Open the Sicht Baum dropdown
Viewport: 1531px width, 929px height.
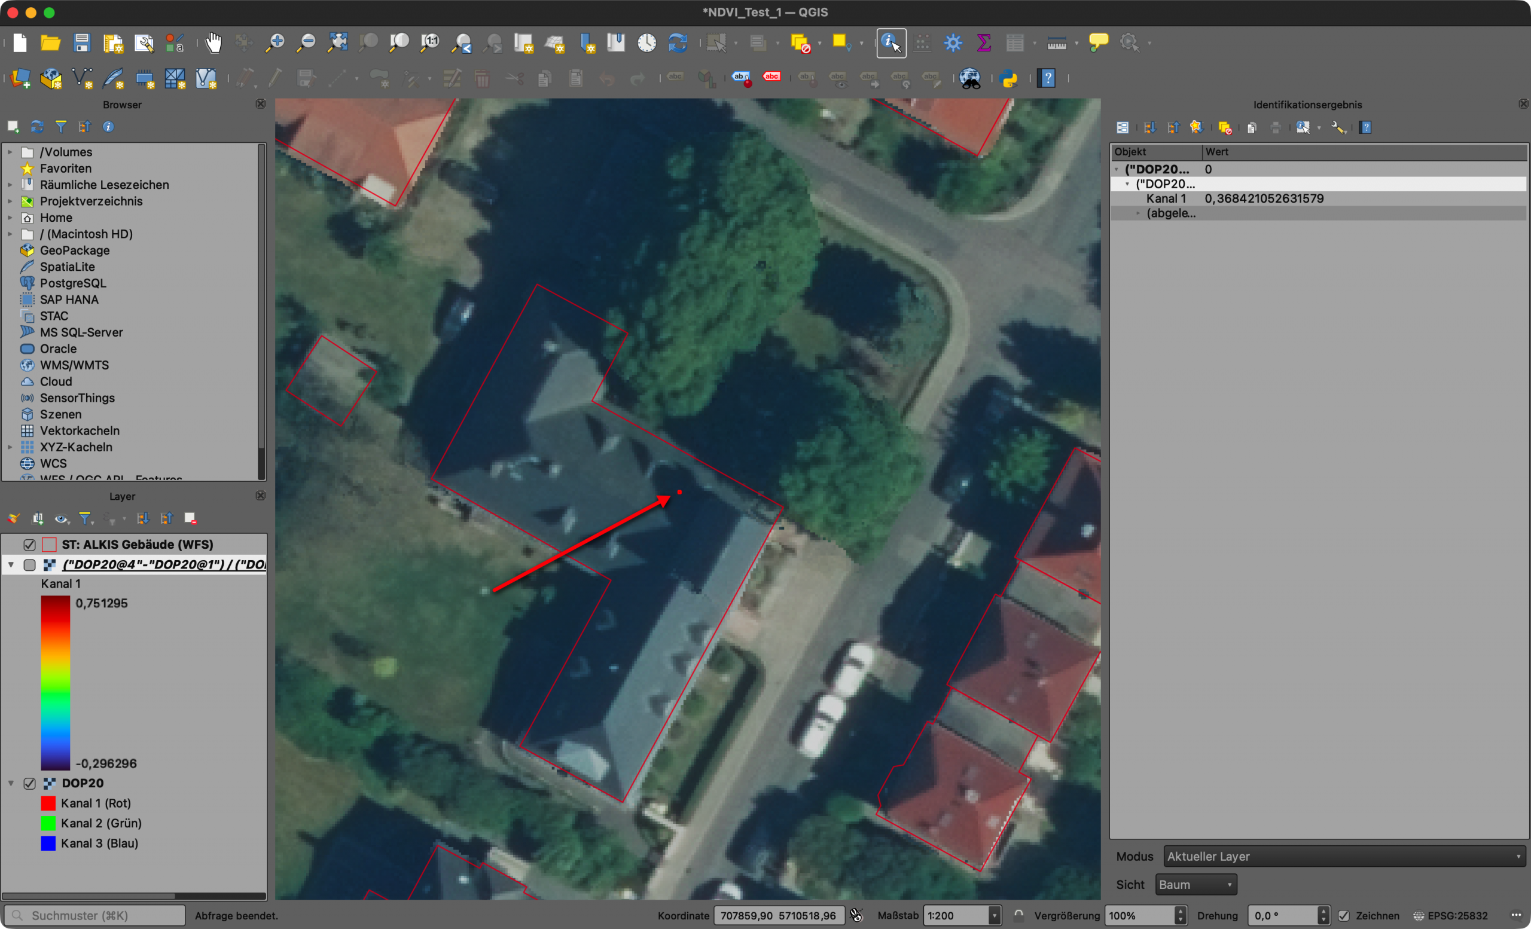(x=1195, y=884)
